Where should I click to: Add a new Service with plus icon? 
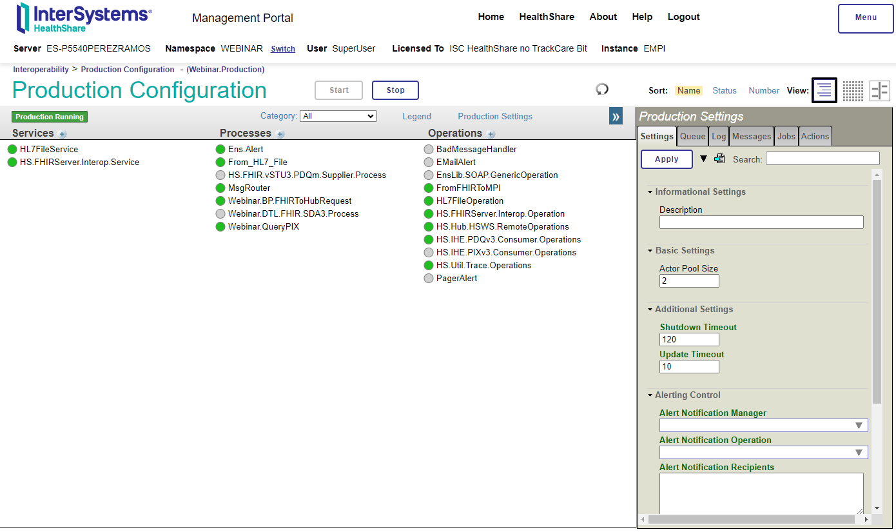pos(63,134)
